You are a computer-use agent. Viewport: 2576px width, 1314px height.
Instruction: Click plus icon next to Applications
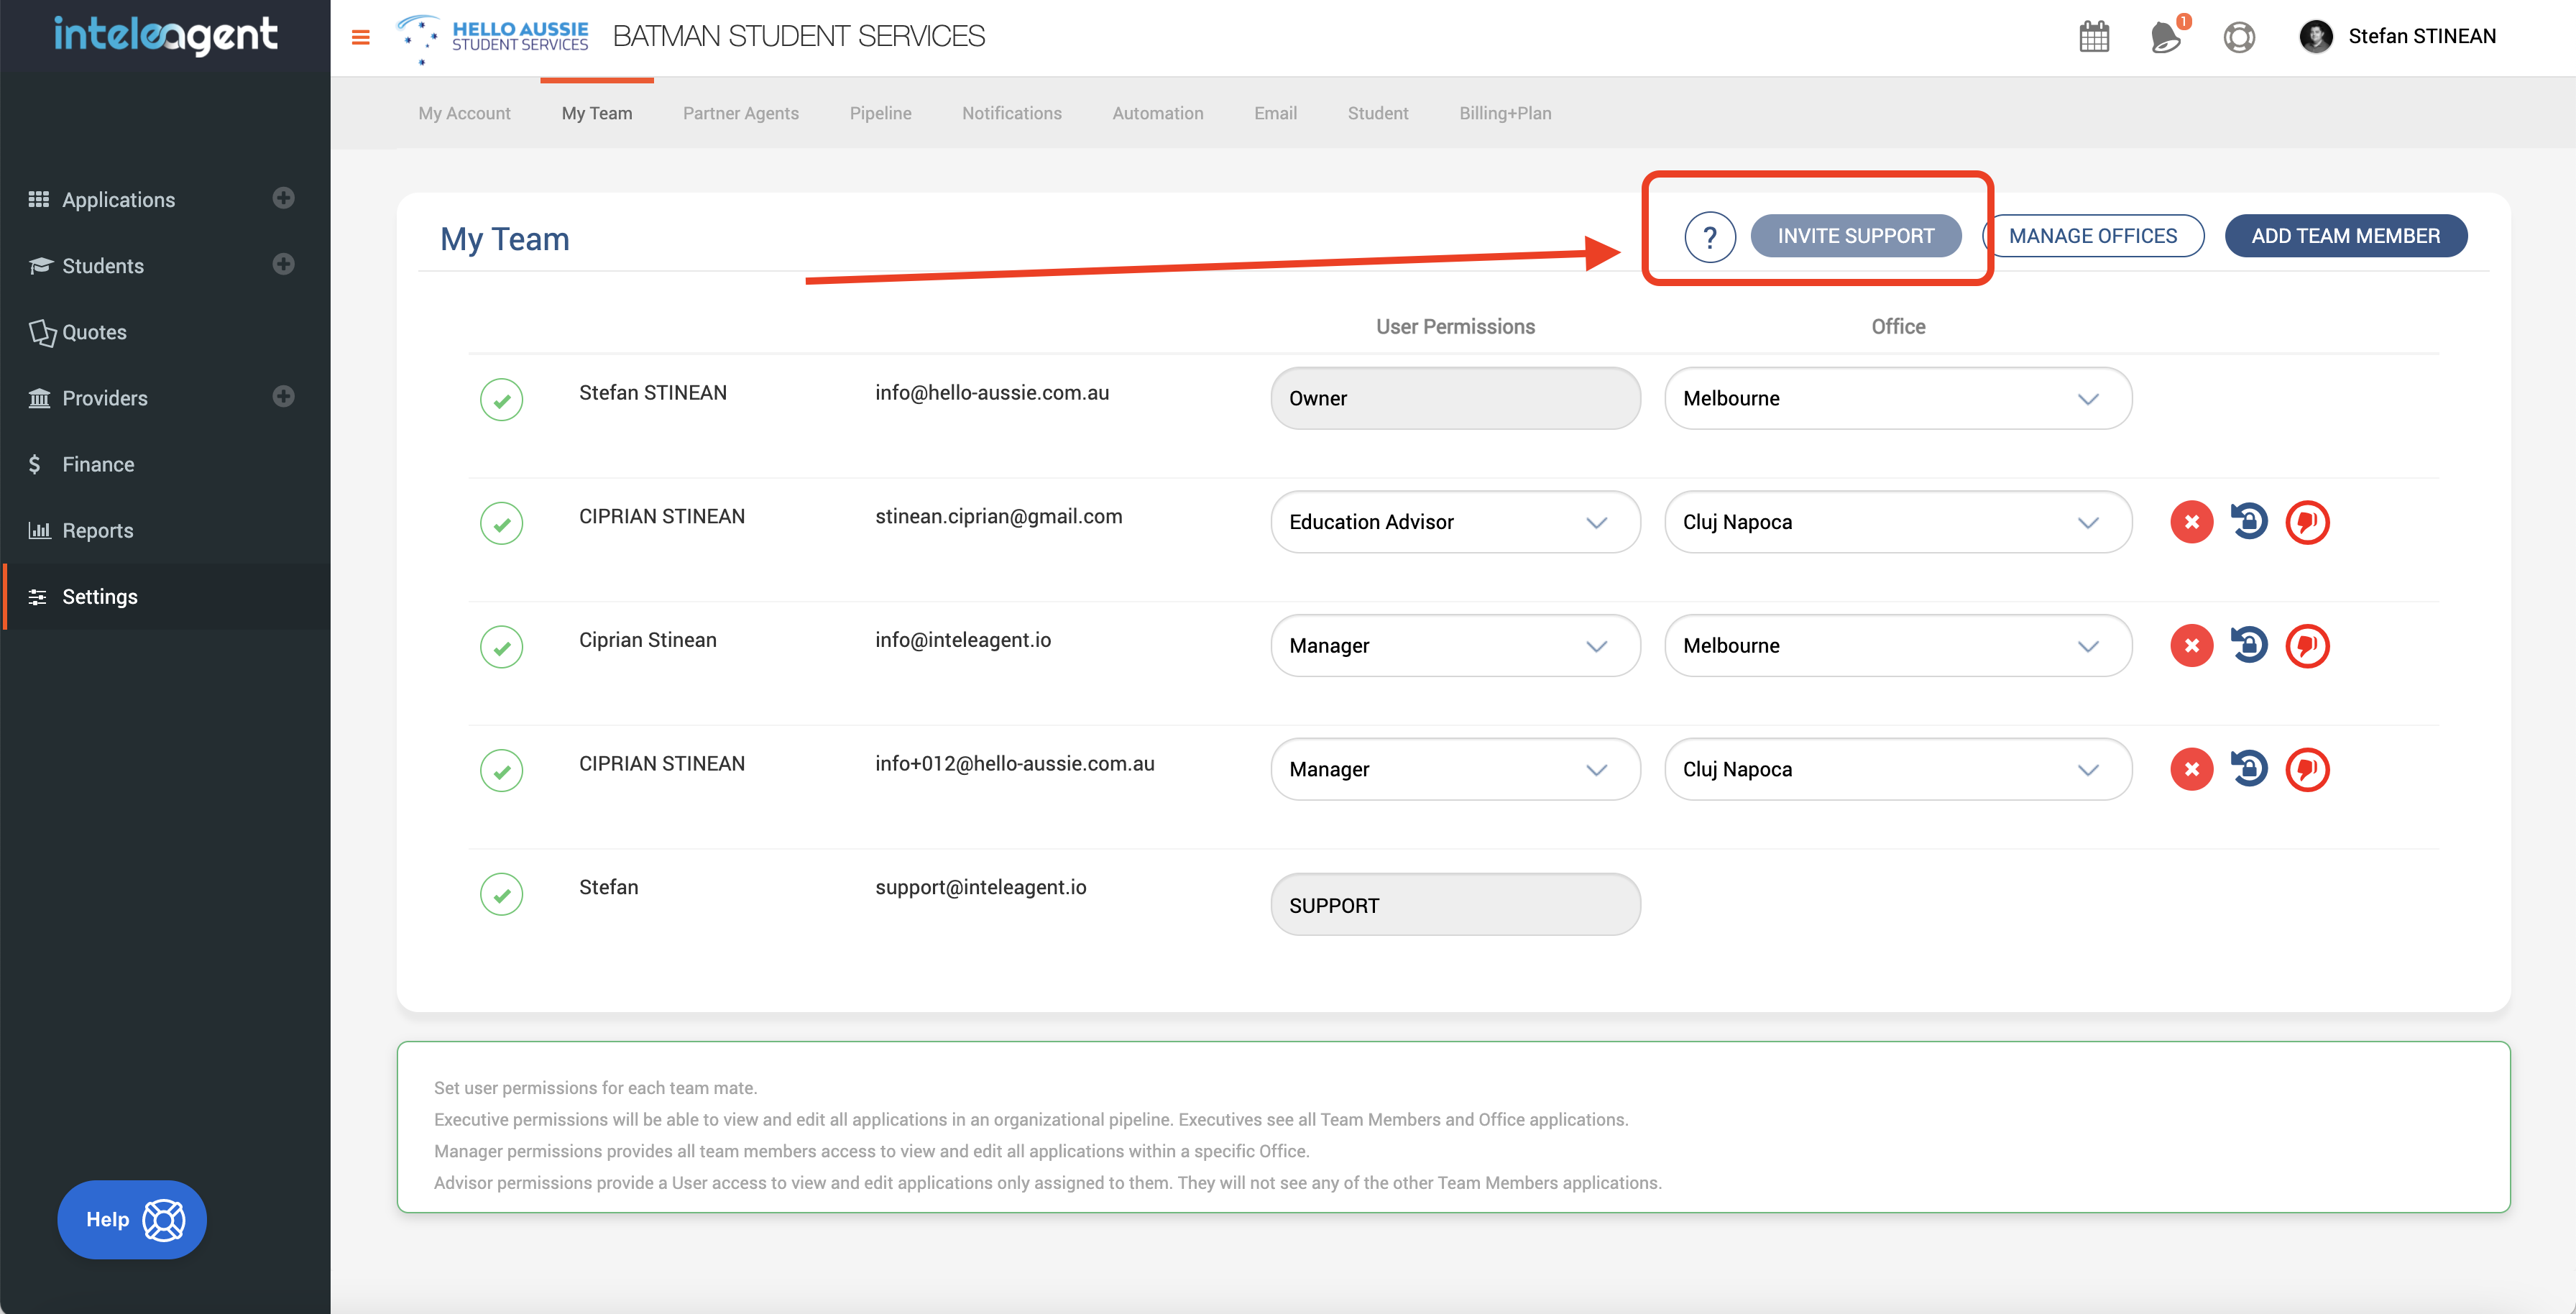click(283, 198)
